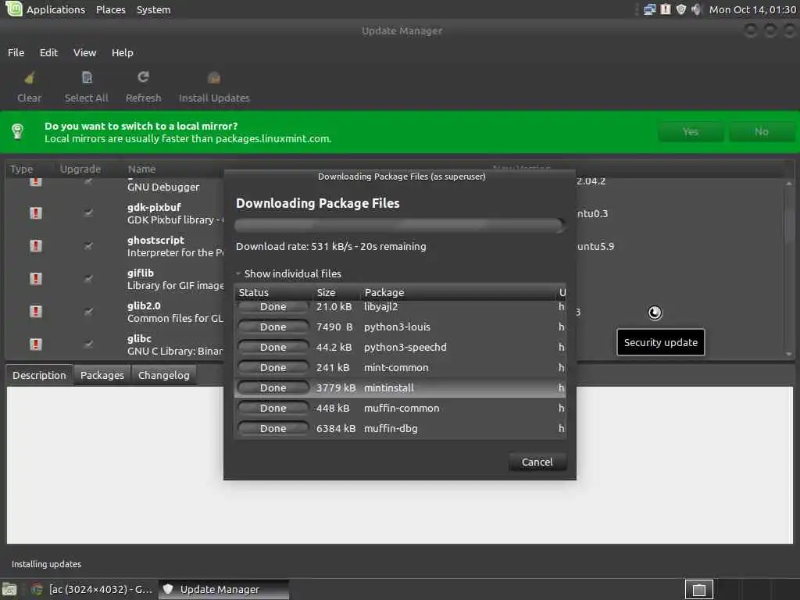This screenshot has height=600, width=800.
Task: Click the clock showing Mon Oct 14, 01:30
Action: click(752, 9)
